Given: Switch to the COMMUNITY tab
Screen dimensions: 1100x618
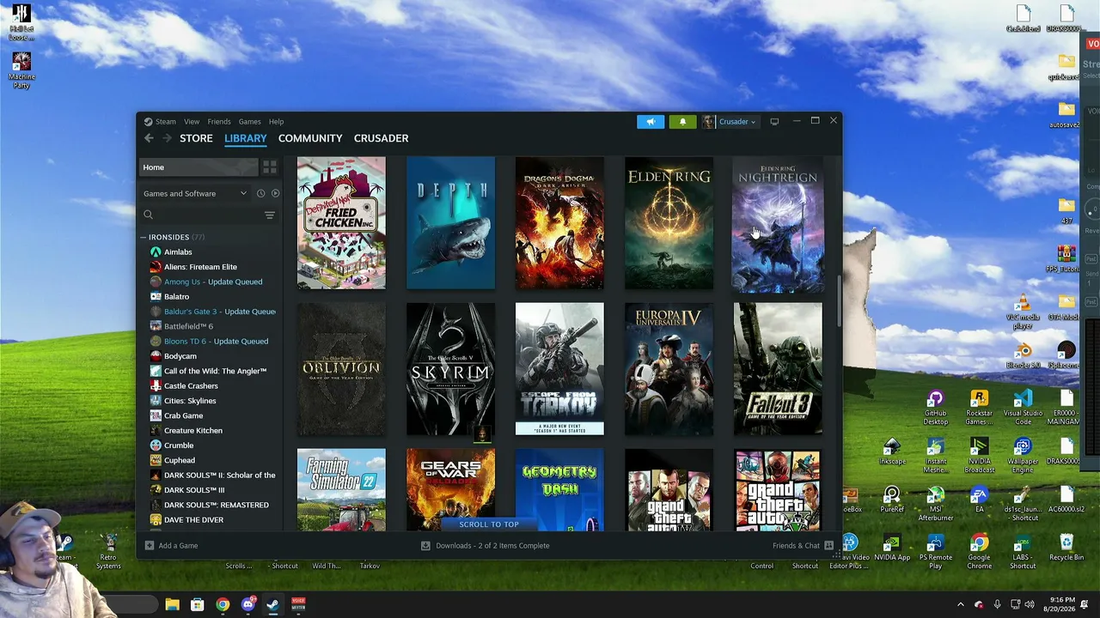Looking at the screenshot, I should point(310,138).
